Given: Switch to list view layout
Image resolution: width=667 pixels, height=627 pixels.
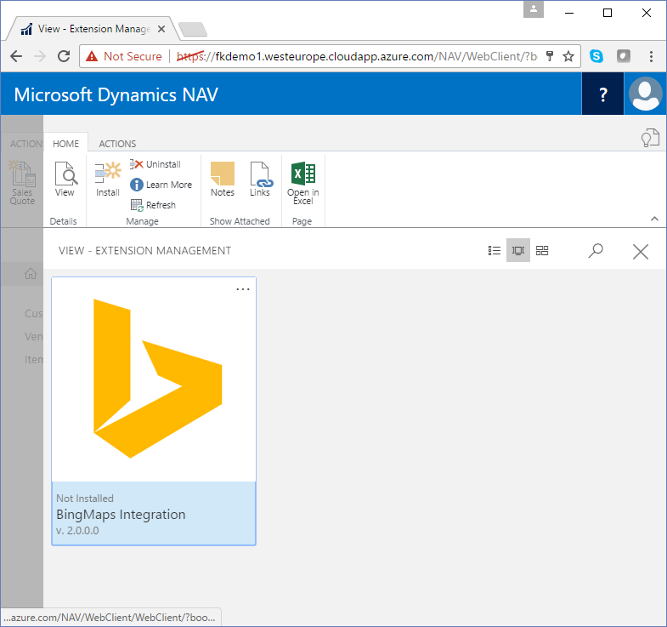Looking at the screenshot, I should click(x=495, y=250).
